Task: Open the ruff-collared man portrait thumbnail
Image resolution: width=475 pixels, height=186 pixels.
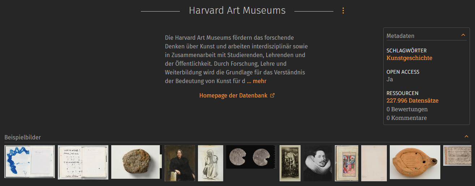Action: [x=318, y=163]
